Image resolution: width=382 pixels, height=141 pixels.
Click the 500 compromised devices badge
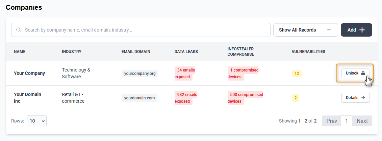245,98
